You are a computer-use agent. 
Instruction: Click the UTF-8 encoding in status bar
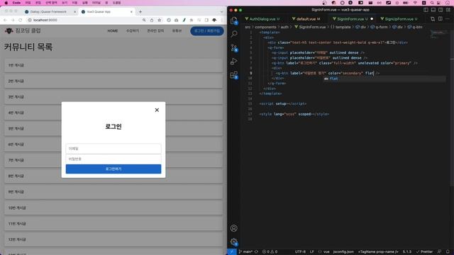(300, 252)
